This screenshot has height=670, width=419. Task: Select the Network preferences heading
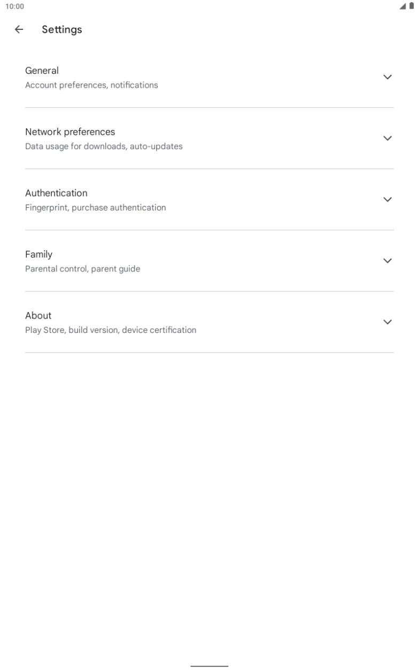coord(70,132)
